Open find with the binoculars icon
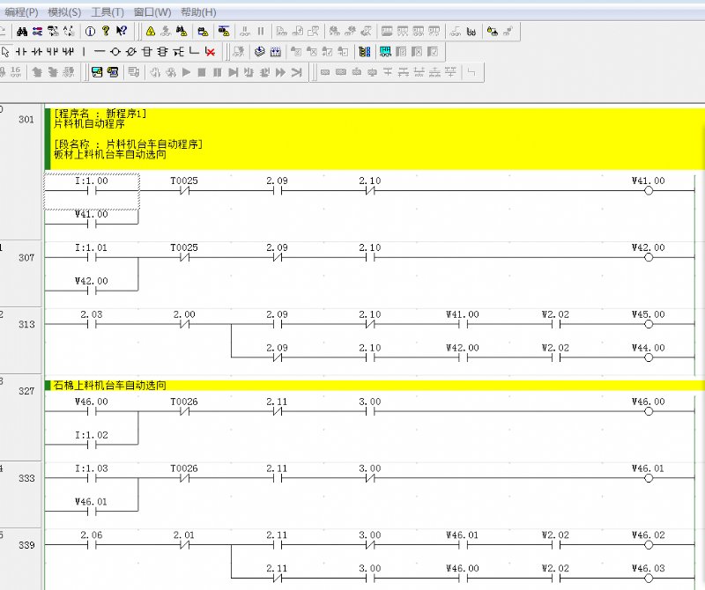The height and width of the screenshot is (590, 705). (x=23, y=31)
